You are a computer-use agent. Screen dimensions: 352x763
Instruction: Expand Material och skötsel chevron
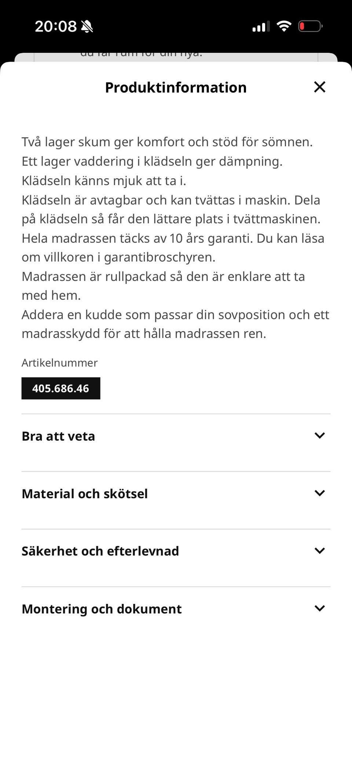point(320,493)
